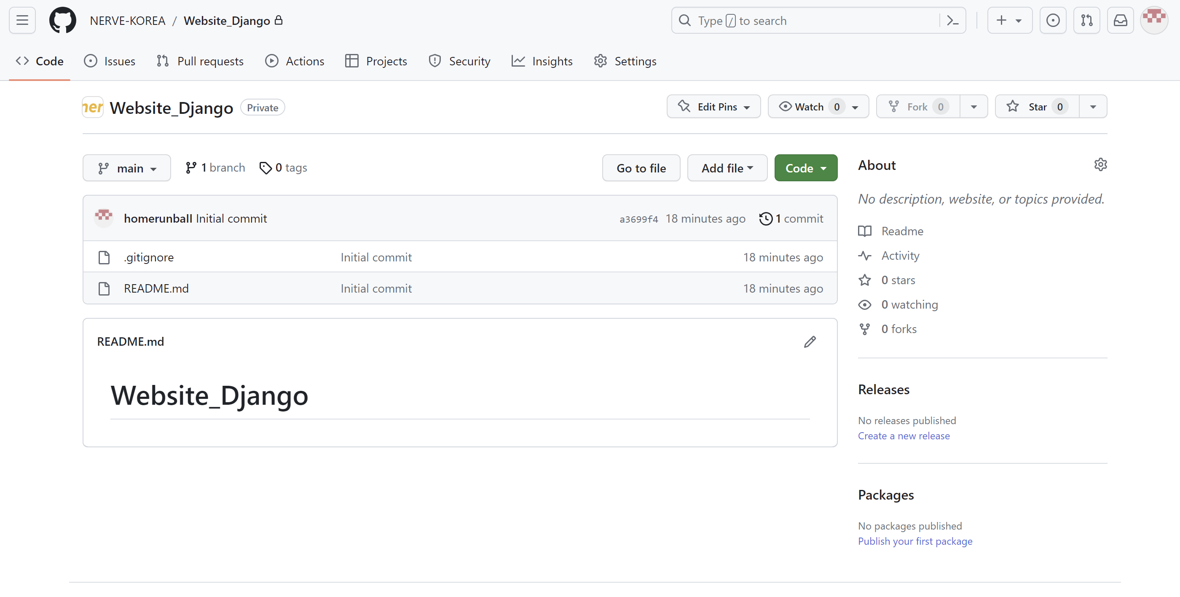The width and height of the screenshot is (1180, 597).
Task: Click the About section gear icon
Action: (x=1100, y=164)
